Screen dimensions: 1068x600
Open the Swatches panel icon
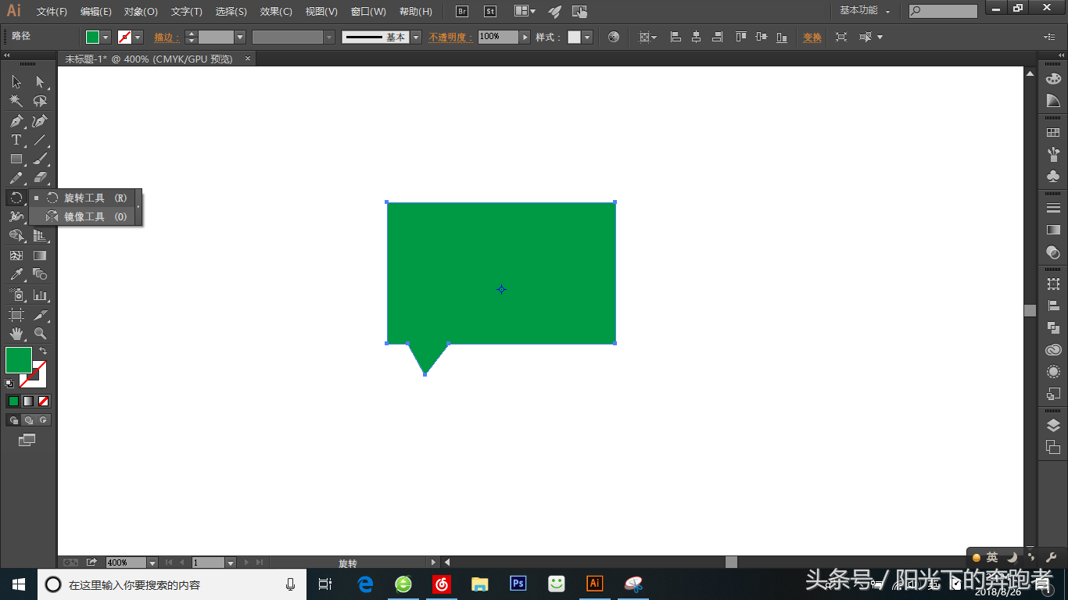click(1053, 133)
